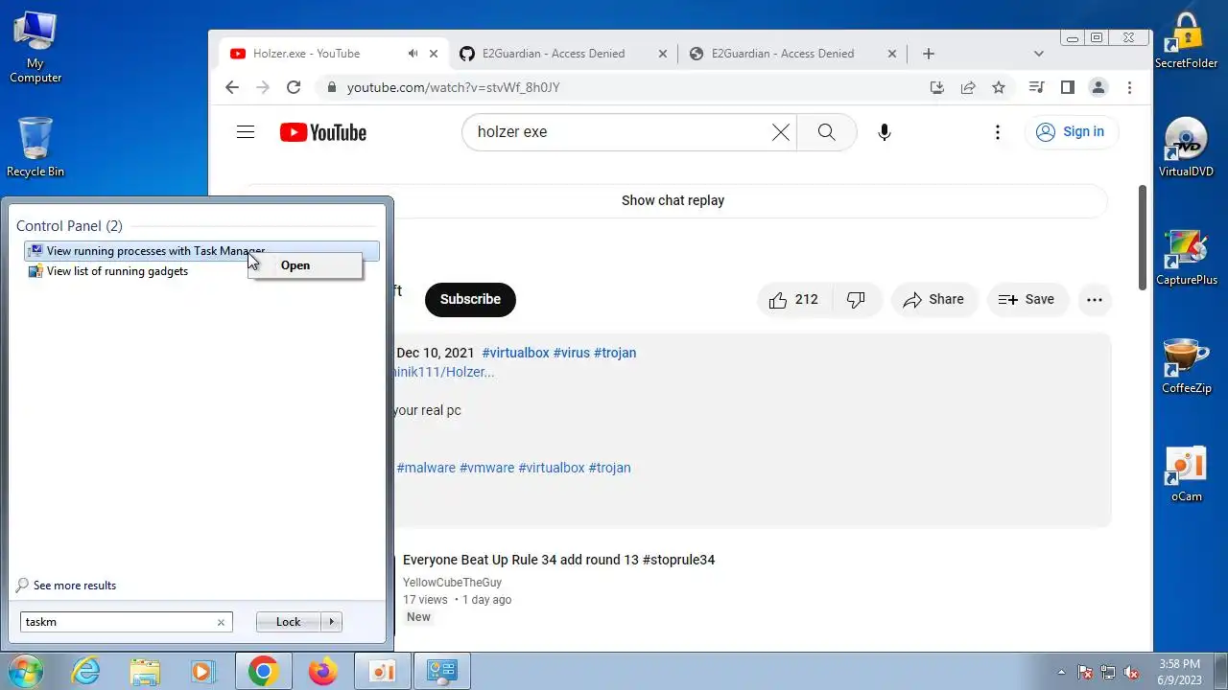Launch VirtualDVD desktop shortcut
Screen dimensions: 1228x690
pyautogui.click(x=1186, y=148)
